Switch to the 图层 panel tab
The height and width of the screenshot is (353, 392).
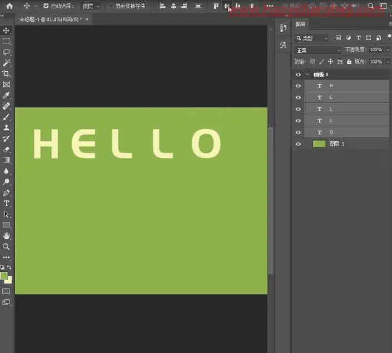(x=300, y=24)
